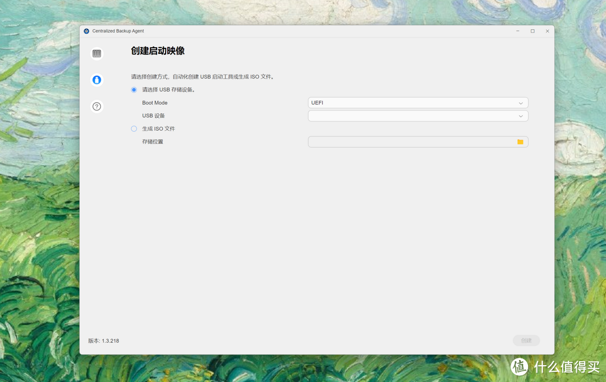Click the version 1.3.218 text
Viewport: 606px width, 382px height.
(104, 341)
